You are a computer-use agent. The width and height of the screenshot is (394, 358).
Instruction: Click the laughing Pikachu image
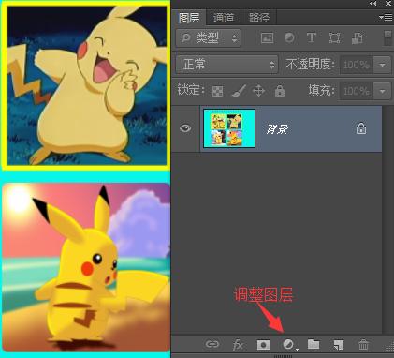87,85
